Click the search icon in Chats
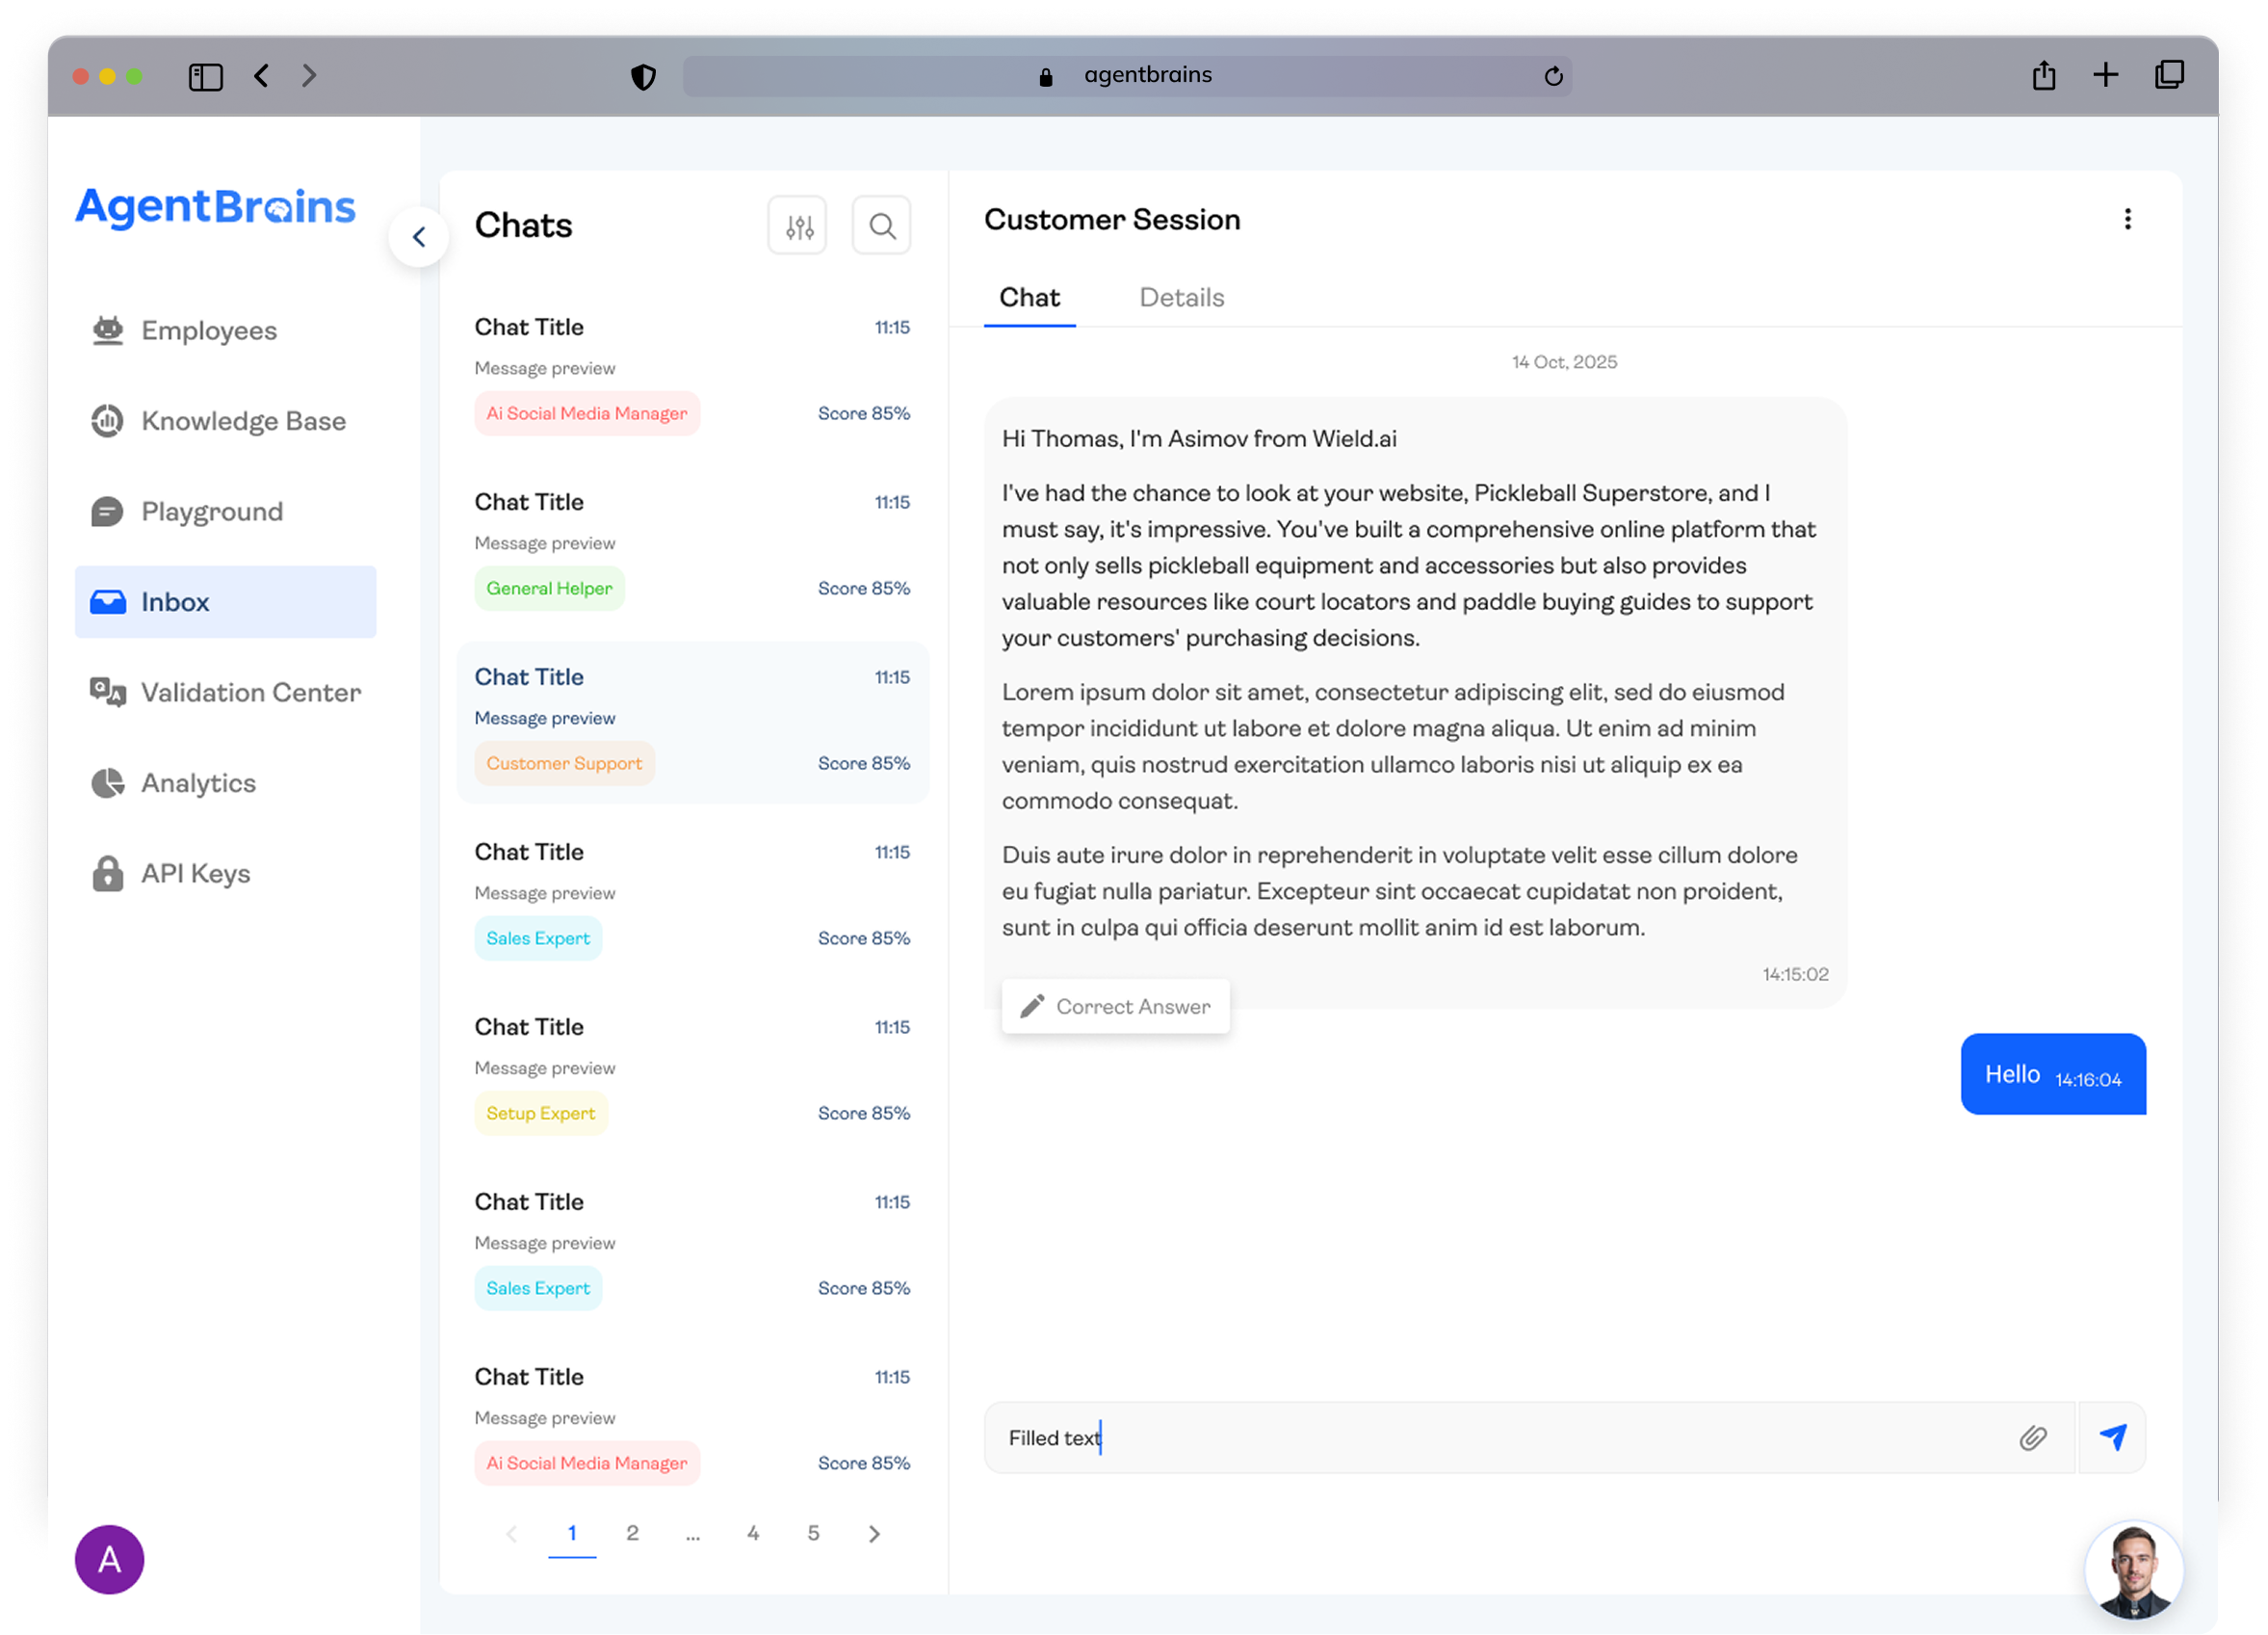 (881, 226)
